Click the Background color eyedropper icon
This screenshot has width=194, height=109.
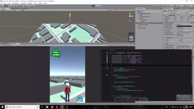[193, 26]
